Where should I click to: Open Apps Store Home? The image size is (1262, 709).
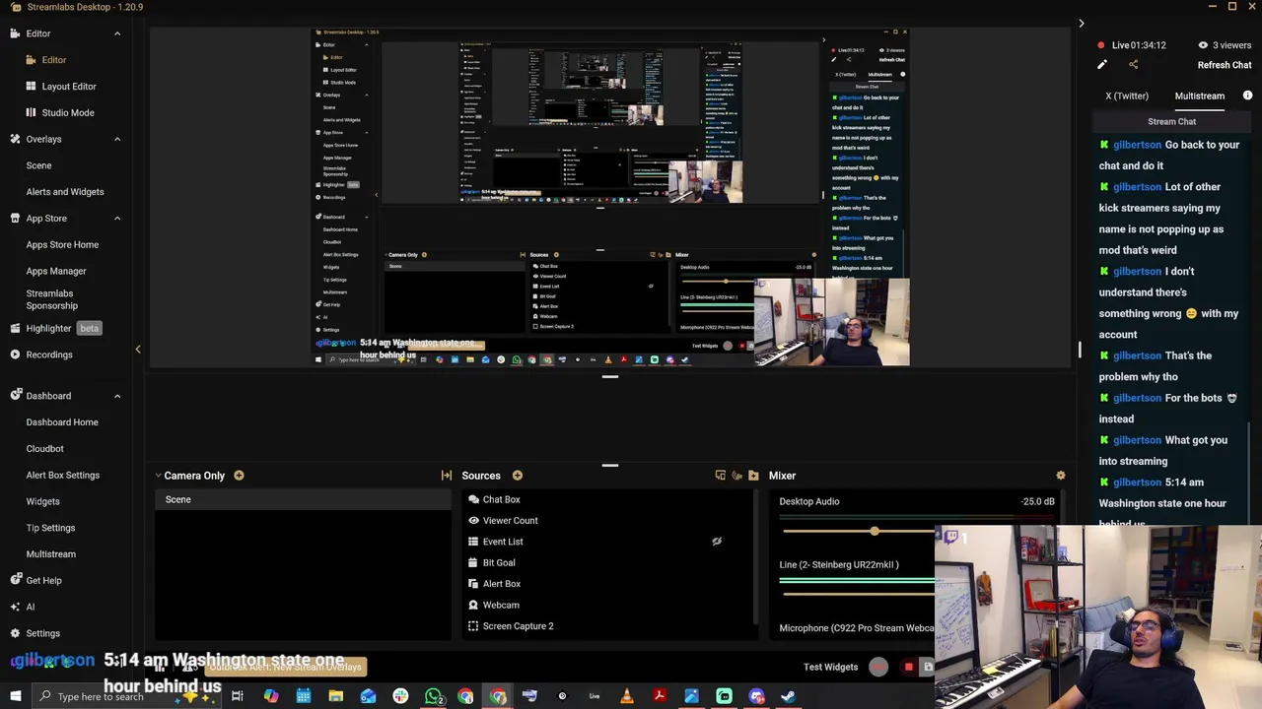62,244
